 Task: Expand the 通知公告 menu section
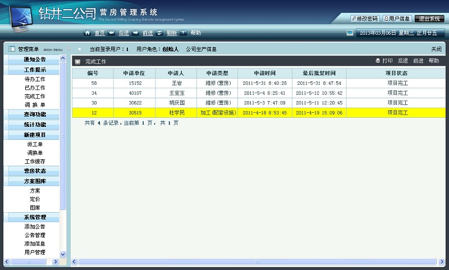point(35,60)
